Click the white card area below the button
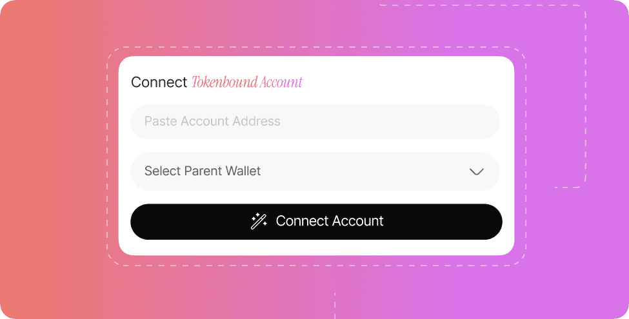 [316, 247]
